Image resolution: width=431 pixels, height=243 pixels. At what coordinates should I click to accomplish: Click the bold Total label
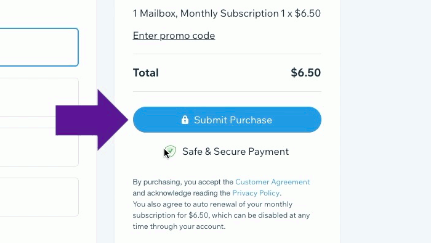click(x=146, y=73)
